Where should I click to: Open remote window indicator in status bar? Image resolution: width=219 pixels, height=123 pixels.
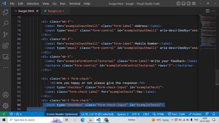4,114
